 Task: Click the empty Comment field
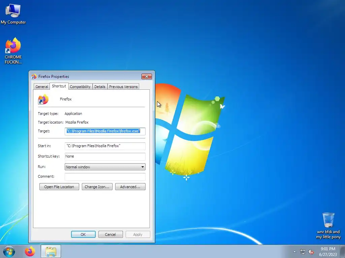tap(105, 177)
